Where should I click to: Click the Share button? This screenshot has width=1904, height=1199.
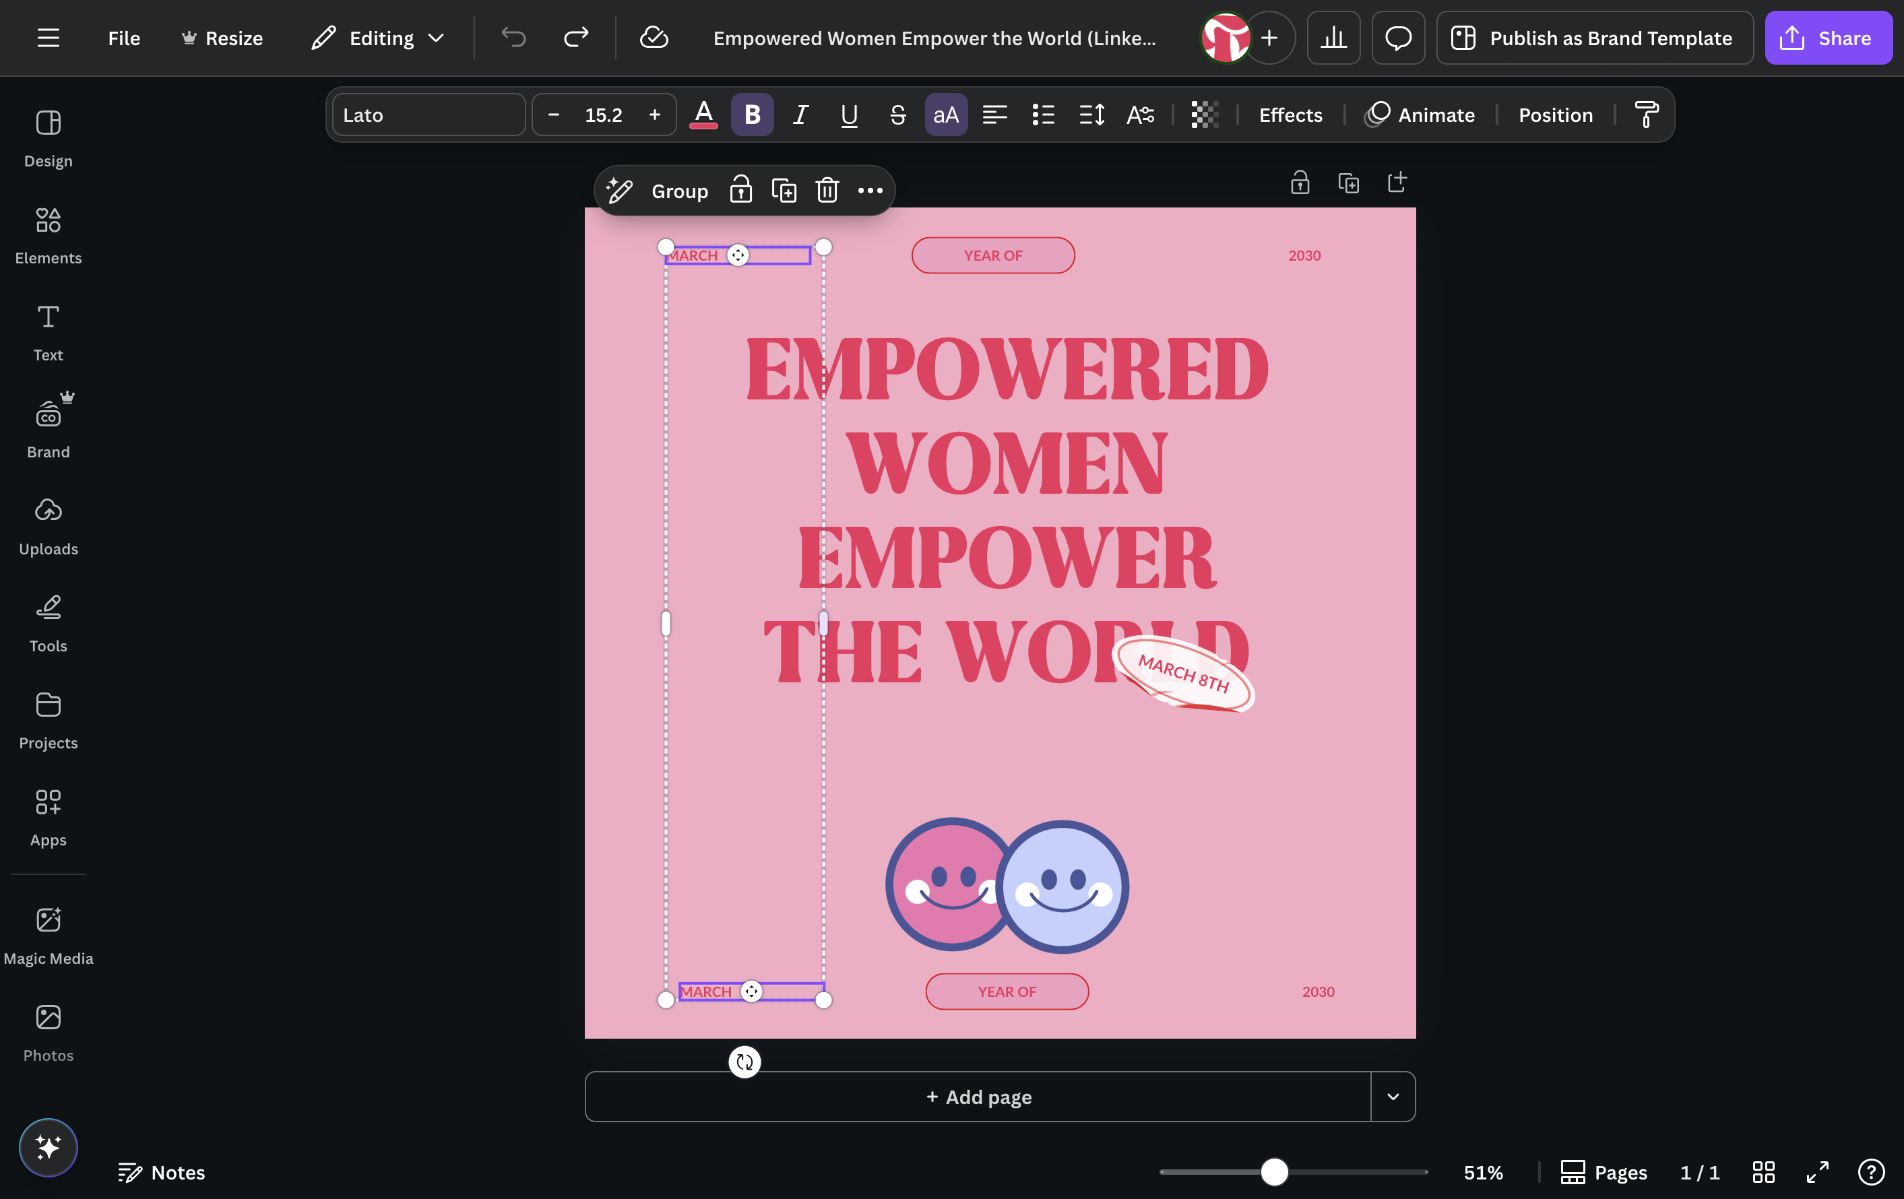click(x=1828, y=38)
